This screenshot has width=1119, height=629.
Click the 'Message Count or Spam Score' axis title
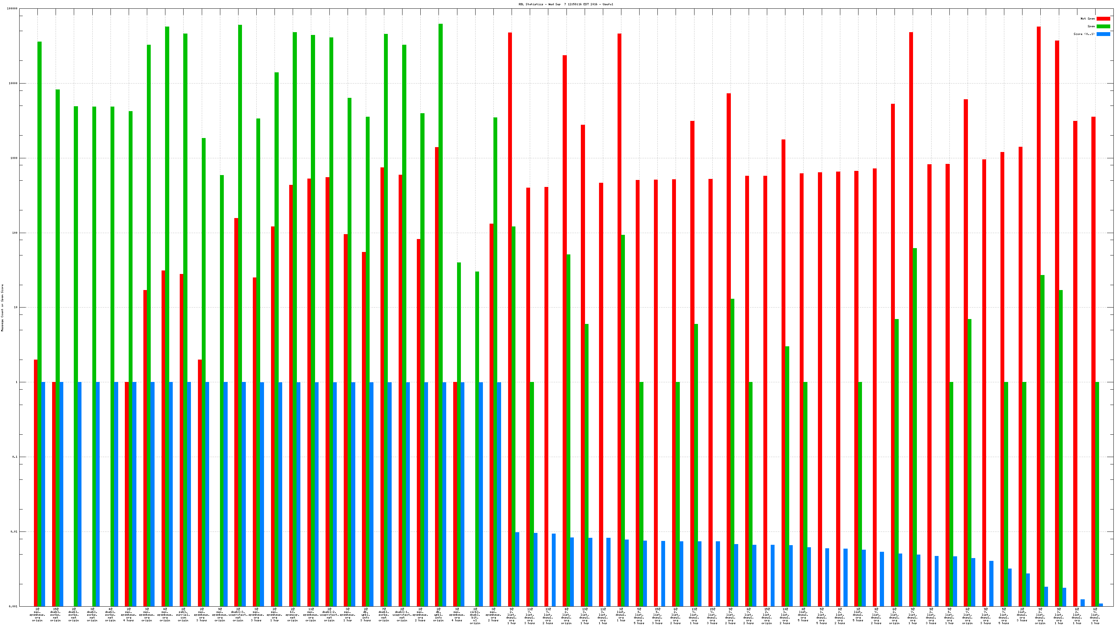2,308
